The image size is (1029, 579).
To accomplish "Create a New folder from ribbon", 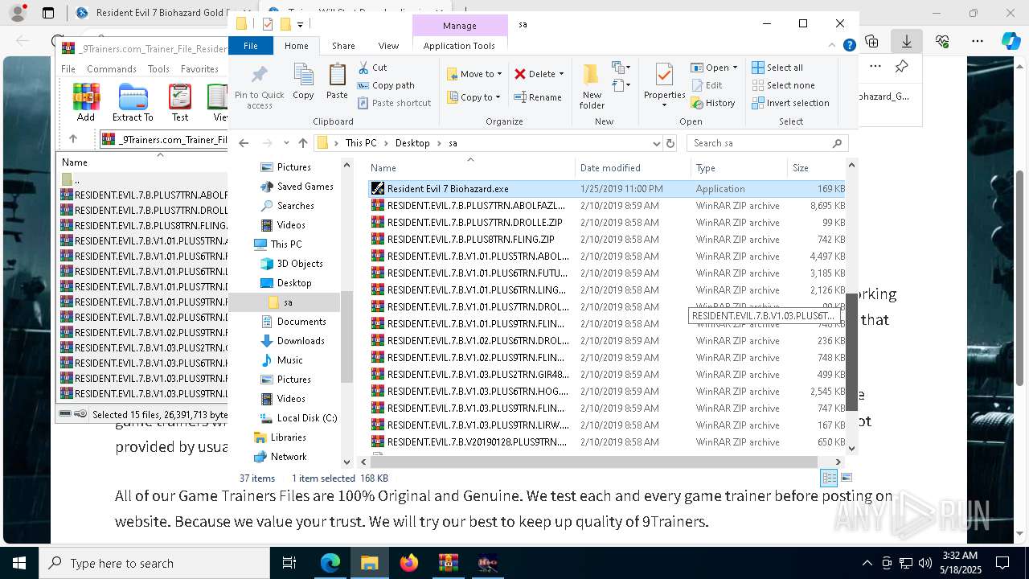I will [x=592, y=87].
